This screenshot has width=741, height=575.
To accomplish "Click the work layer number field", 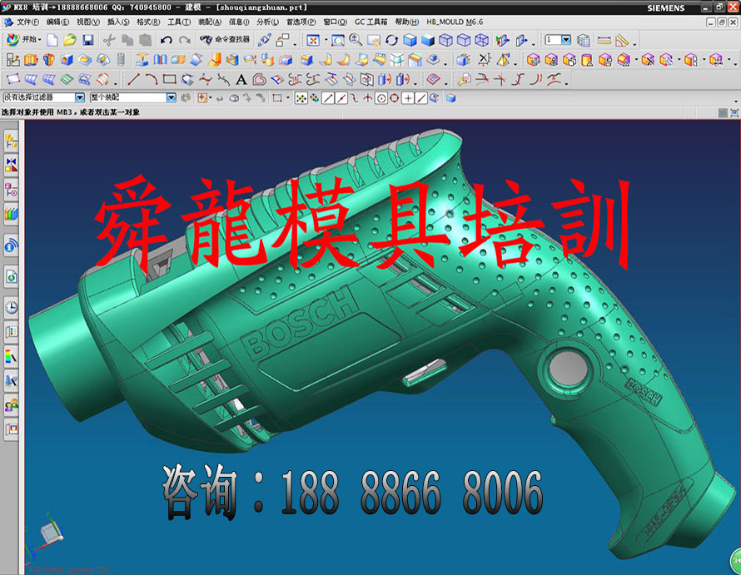I will click(553, 40).
